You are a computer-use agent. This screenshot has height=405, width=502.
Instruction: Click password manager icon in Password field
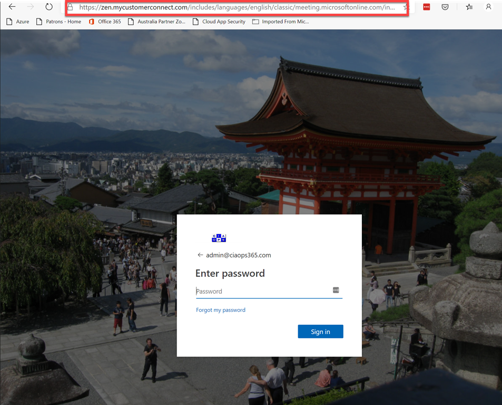(x=336, y=291)
